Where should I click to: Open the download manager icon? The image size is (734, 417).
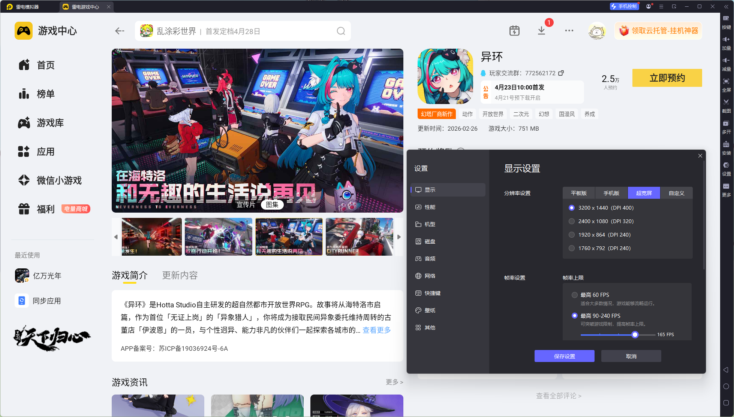541,31
